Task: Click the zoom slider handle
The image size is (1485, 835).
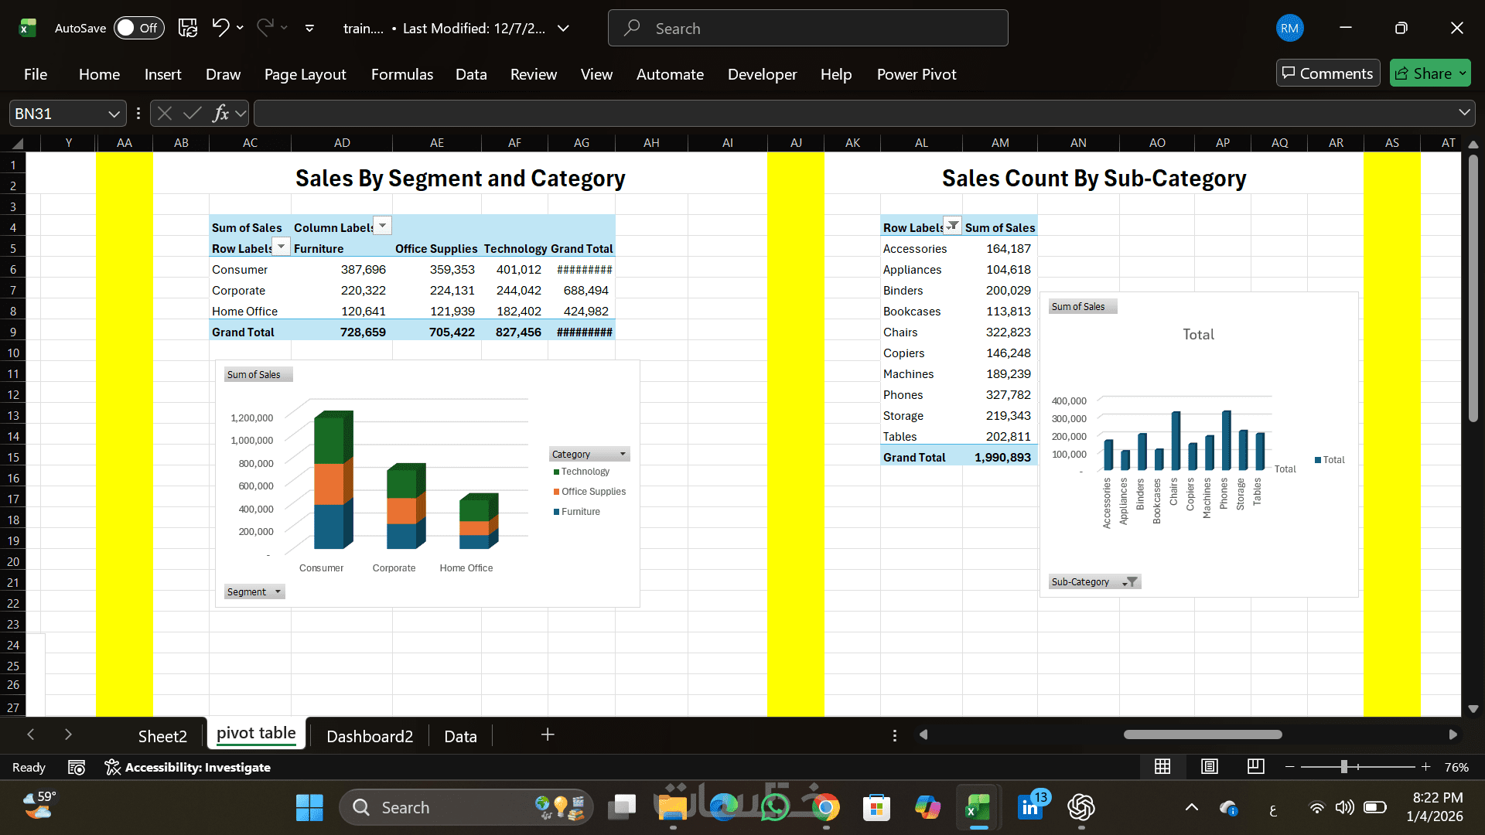Action: point(1343,766)
